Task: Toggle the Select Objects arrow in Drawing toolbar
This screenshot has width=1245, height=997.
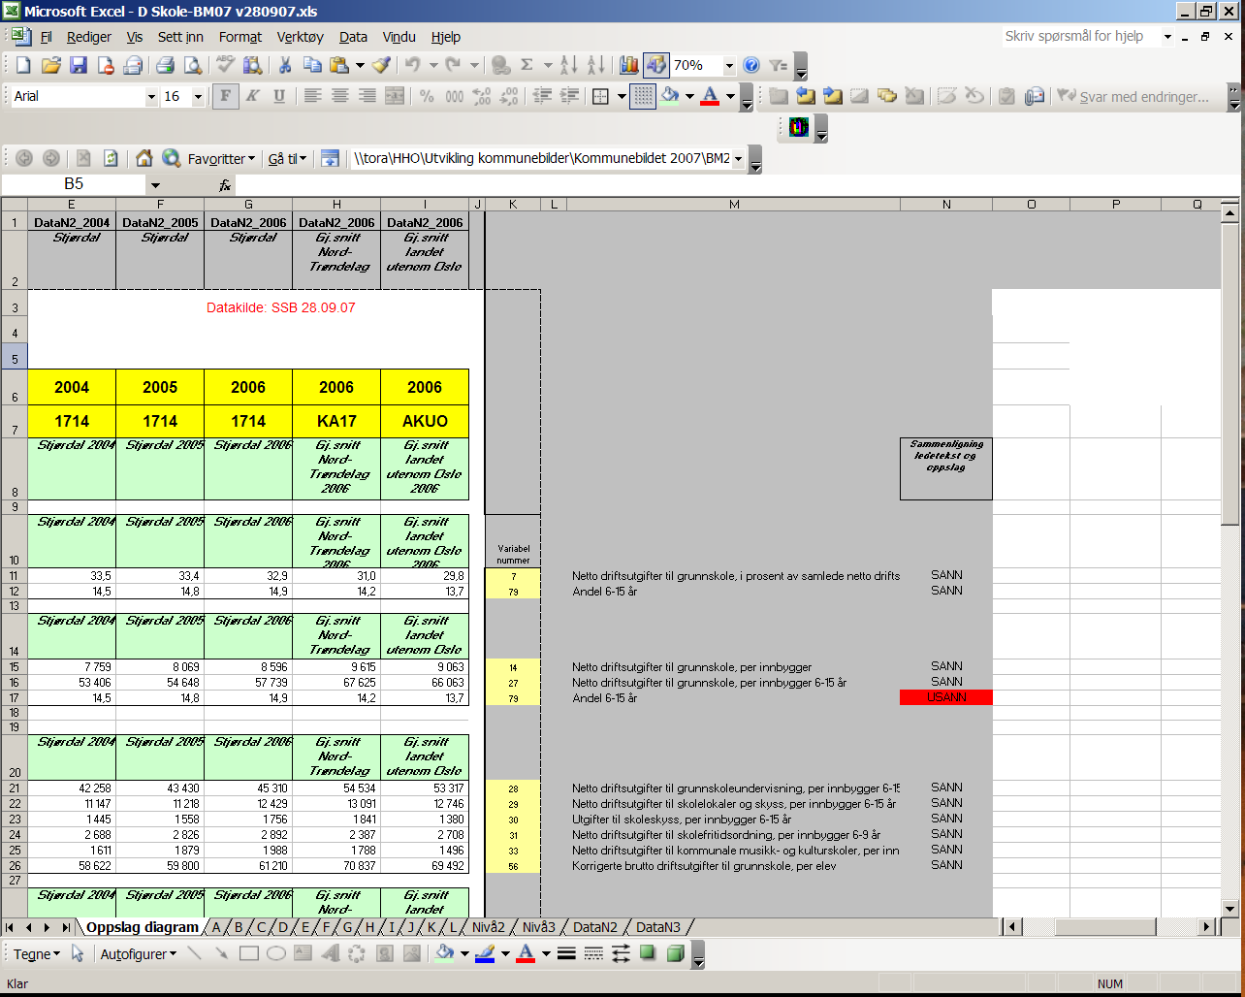Action: coord(78,953)
